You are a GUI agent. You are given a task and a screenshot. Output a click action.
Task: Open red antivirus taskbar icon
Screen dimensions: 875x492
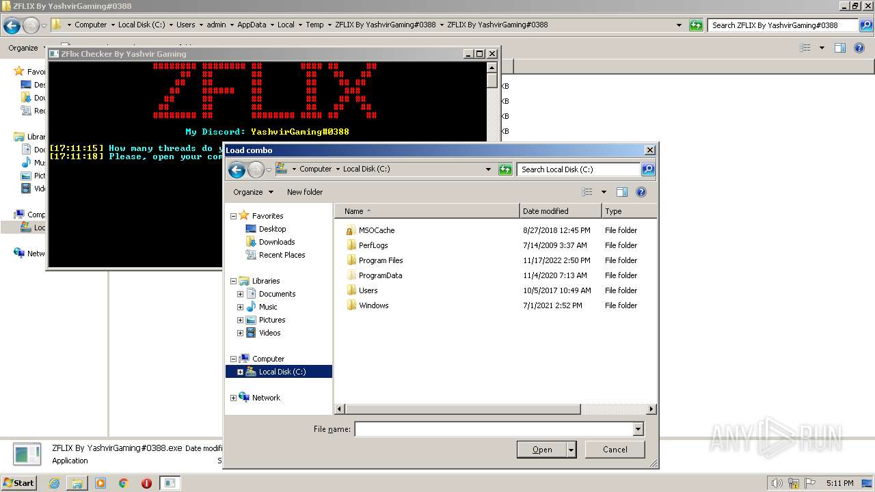pos(146,483)
